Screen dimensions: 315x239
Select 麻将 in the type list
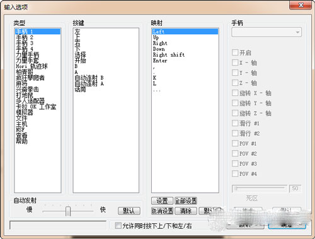(x=38, y=84)
